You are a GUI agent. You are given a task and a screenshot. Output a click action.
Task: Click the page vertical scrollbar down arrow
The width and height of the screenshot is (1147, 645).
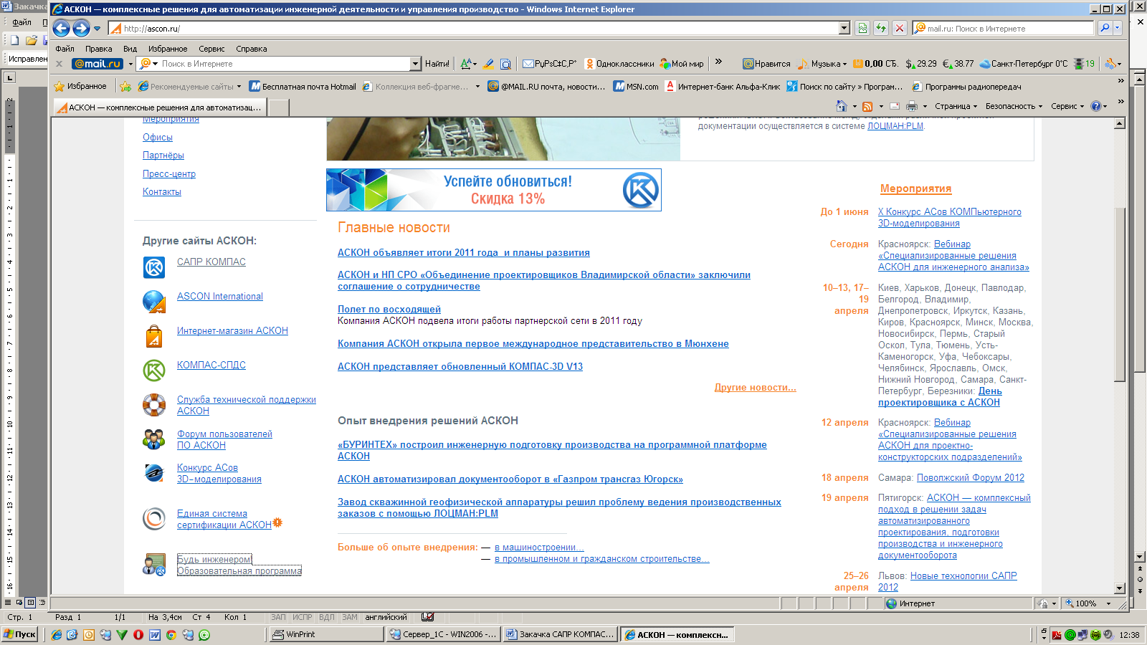[x=1120, y=588]
